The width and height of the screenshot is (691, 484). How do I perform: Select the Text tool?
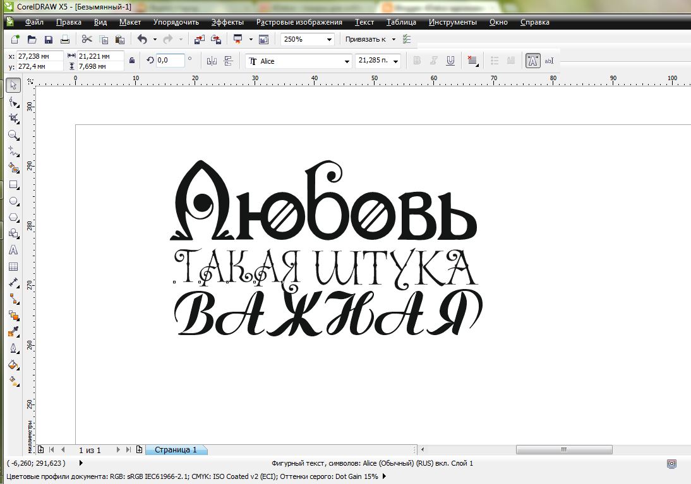[x=13, y=250]
